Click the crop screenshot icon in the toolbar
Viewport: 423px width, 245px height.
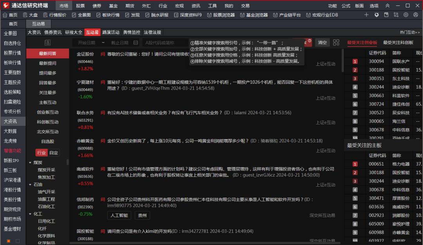(396, 15)
